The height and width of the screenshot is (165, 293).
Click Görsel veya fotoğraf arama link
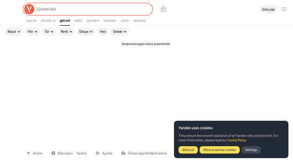click(147, 153)
